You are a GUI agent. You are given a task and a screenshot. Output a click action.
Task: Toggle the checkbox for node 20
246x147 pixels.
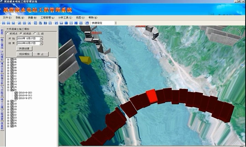pyautogui.click(x=12, y=109)
